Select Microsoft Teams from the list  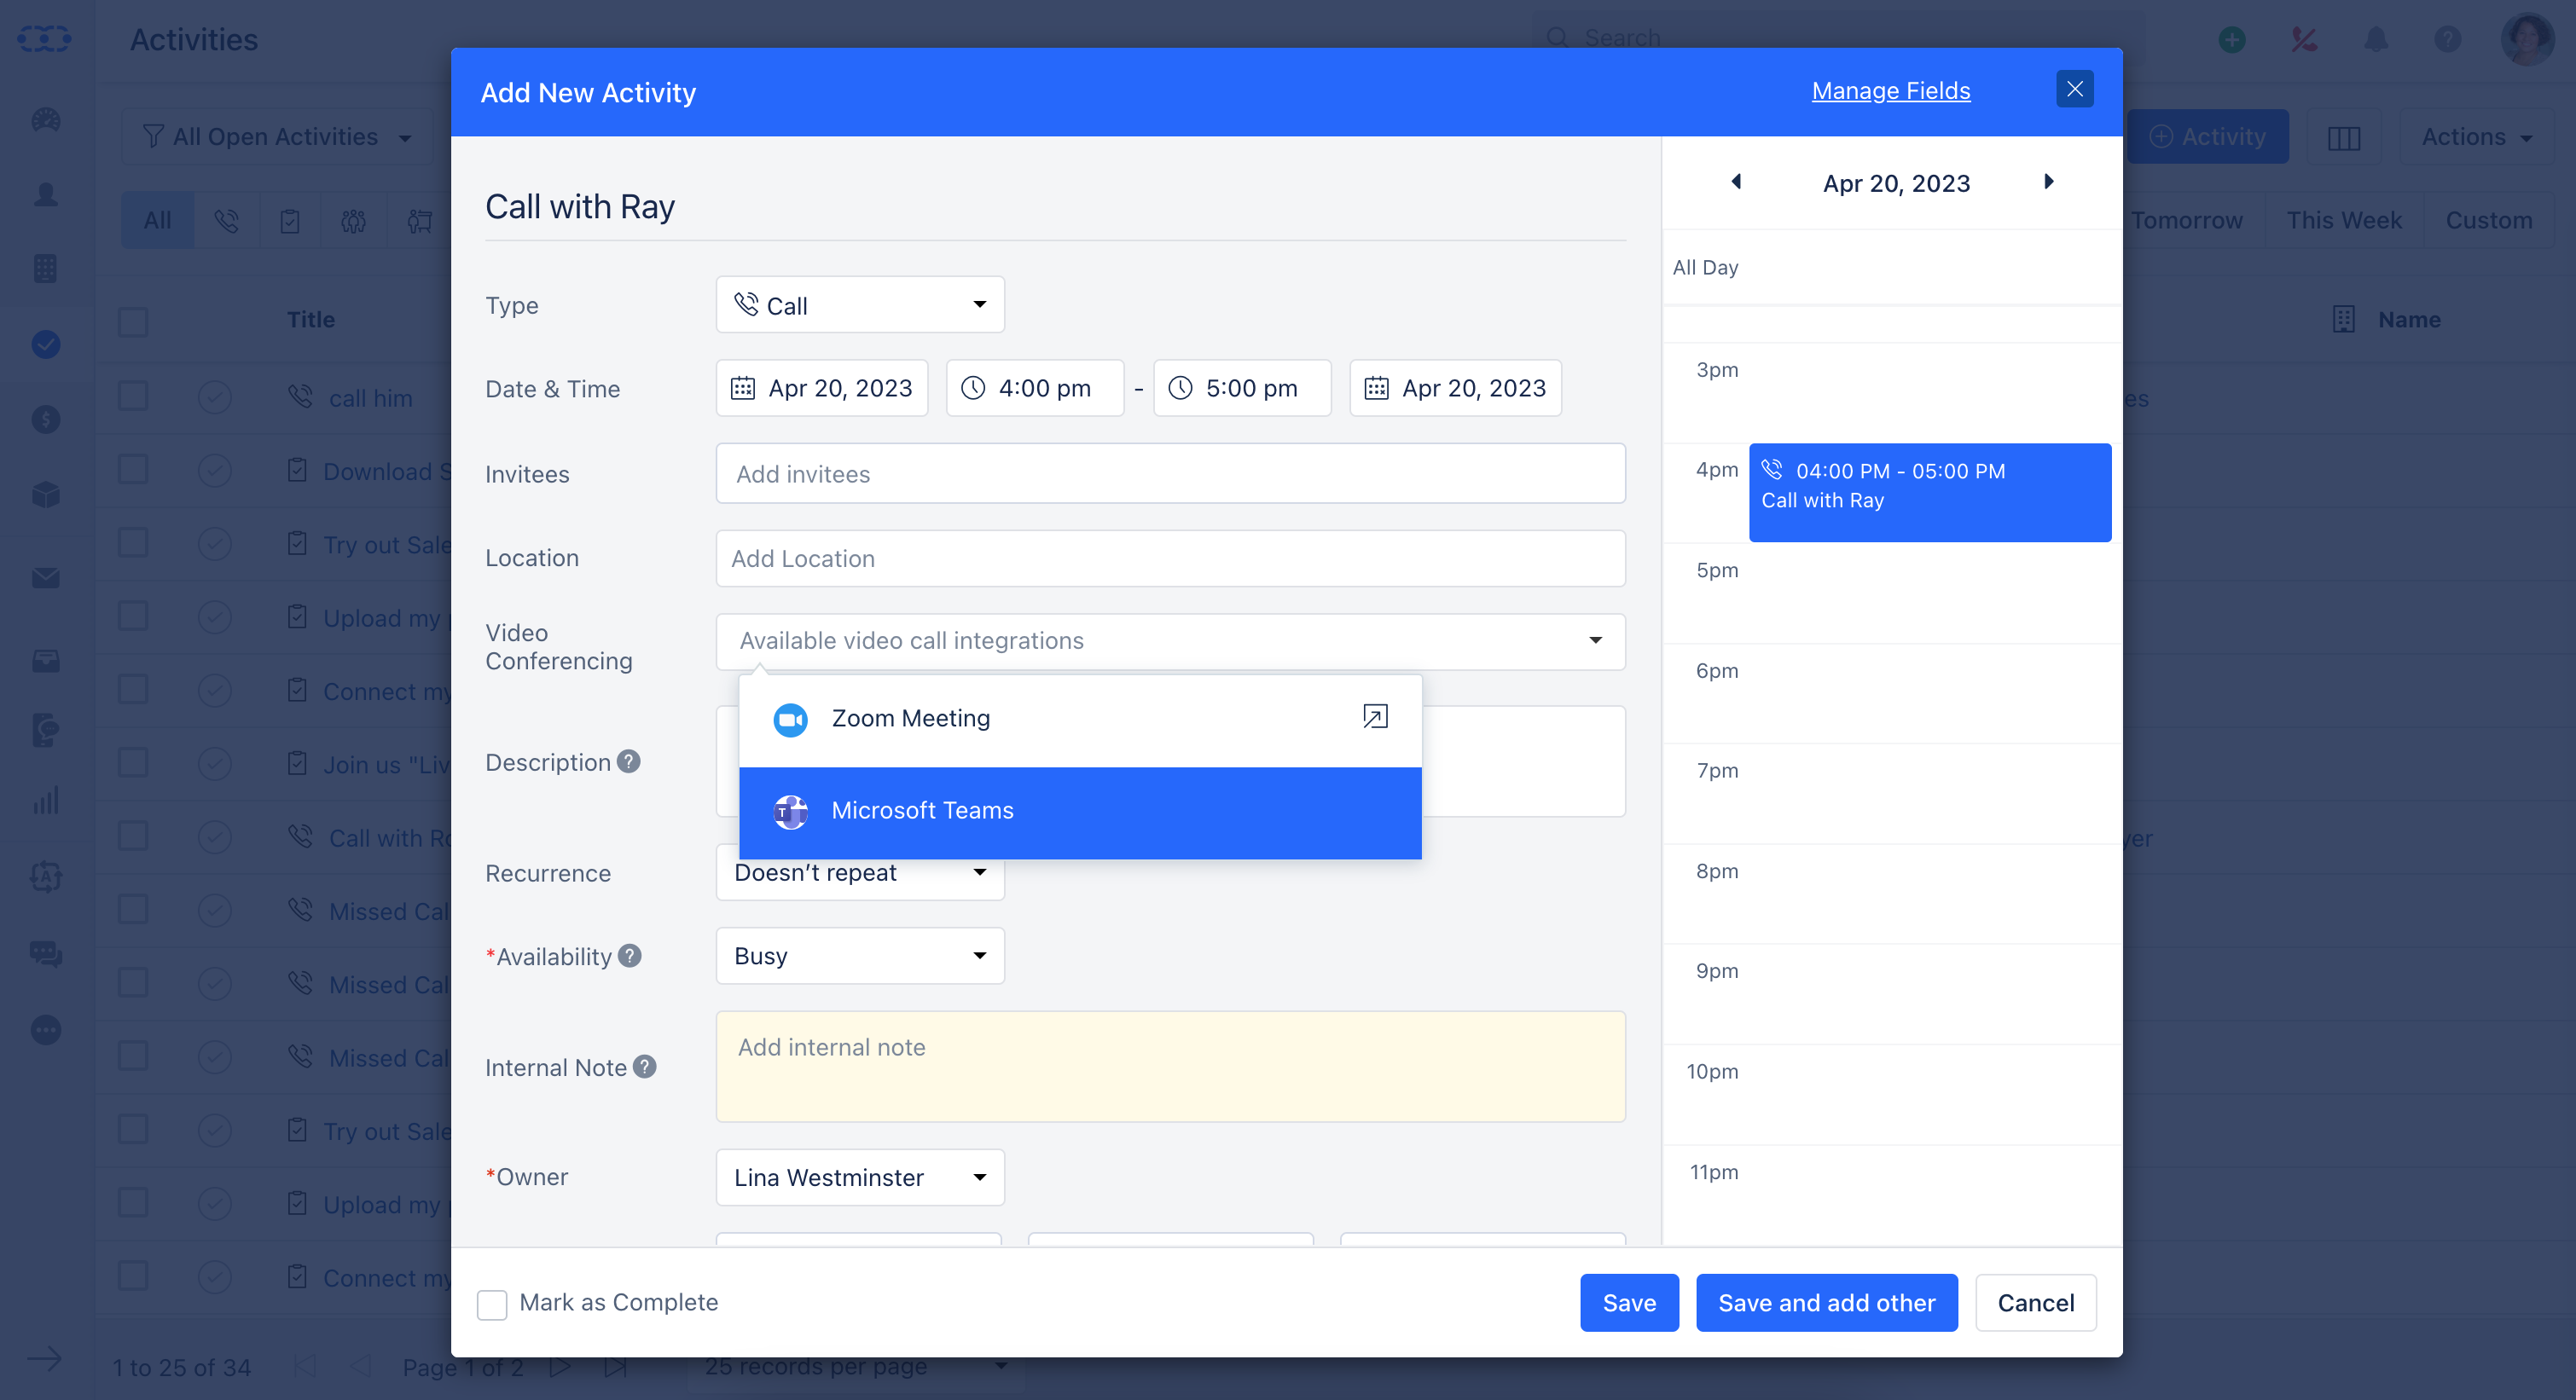tap(1080, 812)
